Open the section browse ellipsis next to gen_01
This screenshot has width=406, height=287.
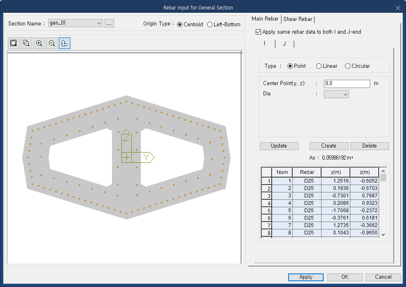tap(109, 23)
